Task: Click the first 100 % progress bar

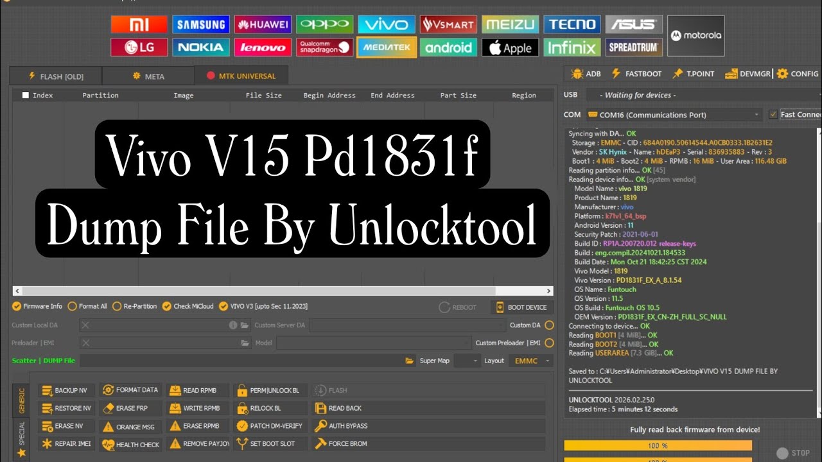Action: [658, 445]
